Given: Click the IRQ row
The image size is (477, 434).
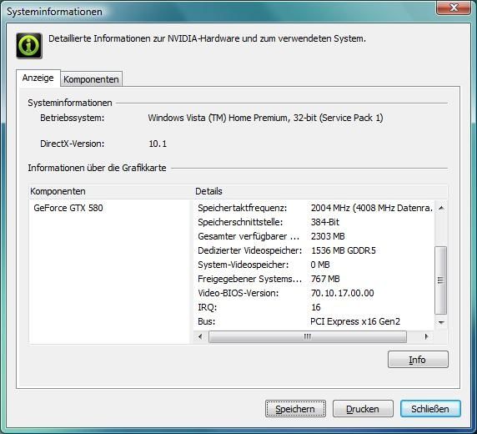Looking at the screenshot, I should coord(314,307).
